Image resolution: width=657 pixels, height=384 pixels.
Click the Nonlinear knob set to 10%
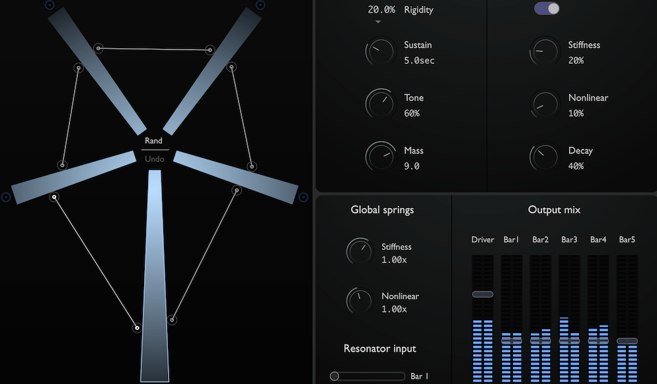click(544, 104)
